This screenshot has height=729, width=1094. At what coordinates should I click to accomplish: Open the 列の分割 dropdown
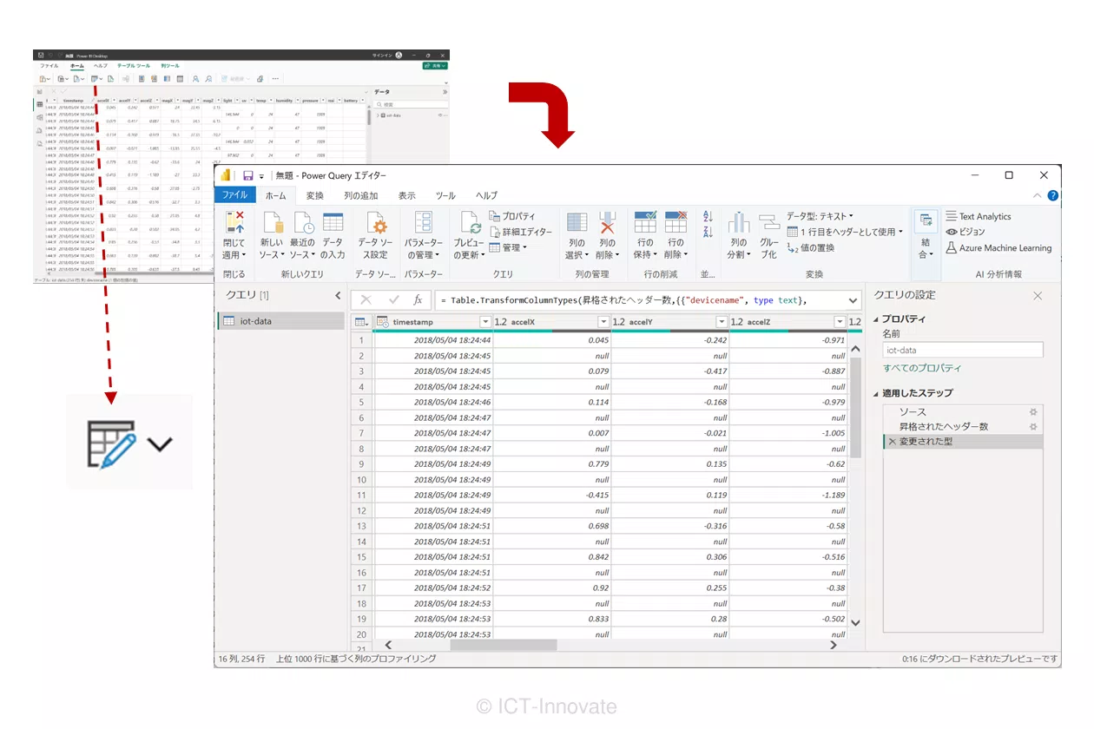pyautogui.click(x=738, y=249)
